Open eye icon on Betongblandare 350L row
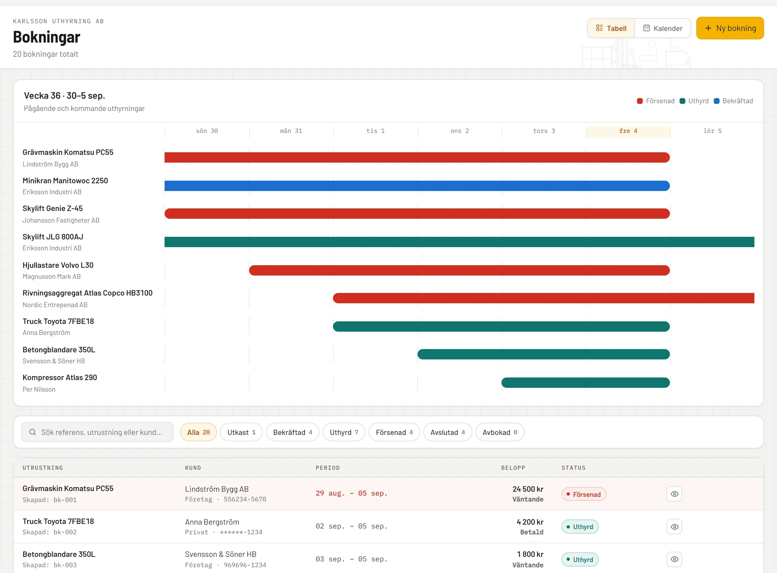The width and height of the screenshot is (777, 573). pos(674,559)
